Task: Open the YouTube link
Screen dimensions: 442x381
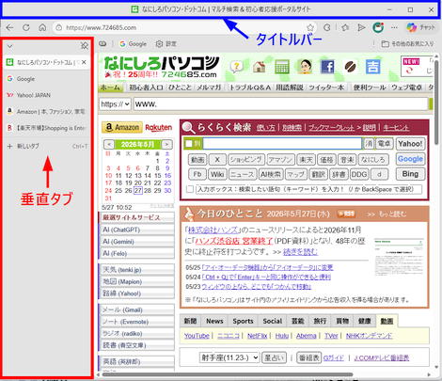Action: [x=197, y=336]
